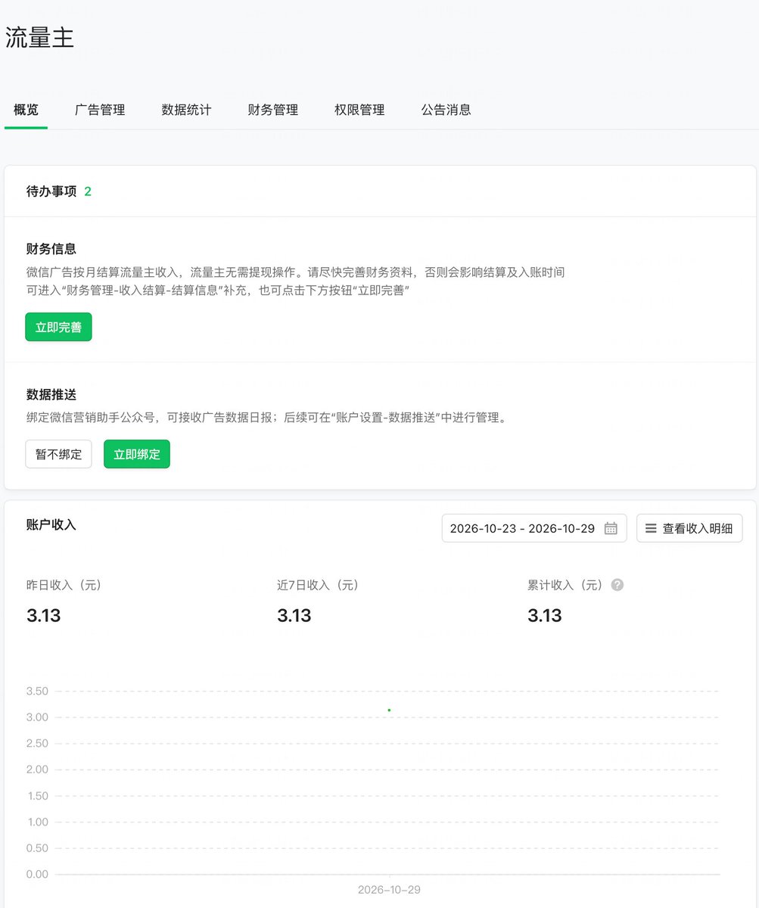
Task: Click the 3.50 y-axis label
Action: coord(37,691)
